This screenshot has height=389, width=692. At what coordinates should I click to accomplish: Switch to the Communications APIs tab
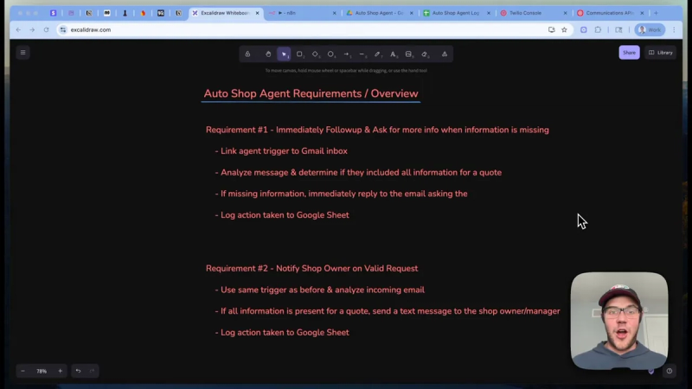point(610,13)
